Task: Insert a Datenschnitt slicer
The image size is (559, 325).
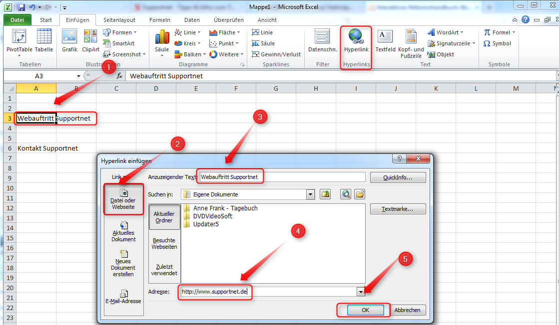Action: 323,41
